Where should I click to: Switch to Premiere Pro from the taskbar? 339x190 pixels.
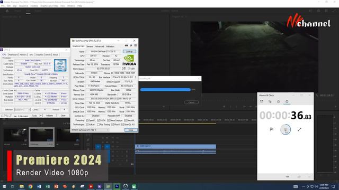click(117, 186)
